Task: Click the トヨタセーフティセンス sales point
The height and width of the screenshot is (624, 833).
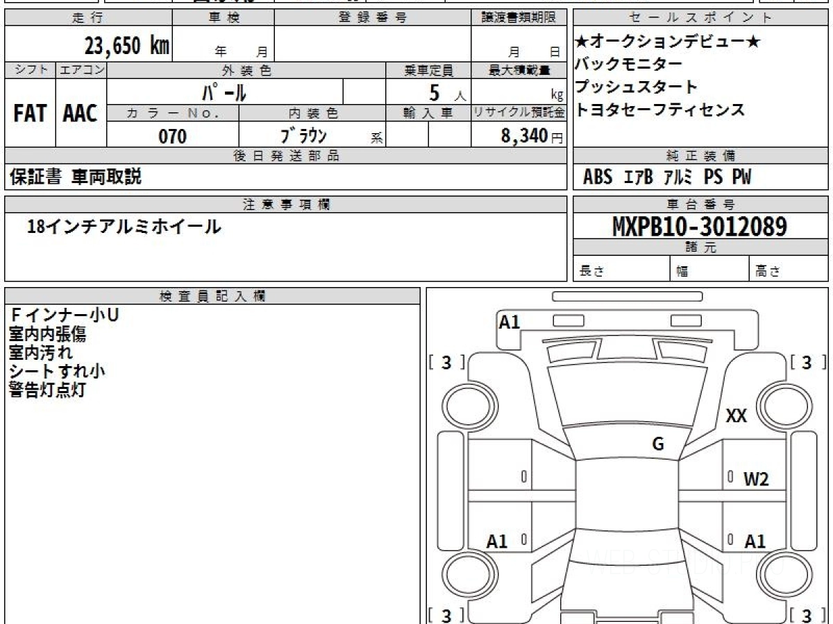Action: (x=659, y=110)
